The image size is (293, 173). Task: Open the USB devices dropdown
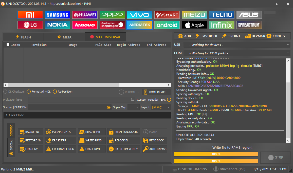[x=237, y=45]
